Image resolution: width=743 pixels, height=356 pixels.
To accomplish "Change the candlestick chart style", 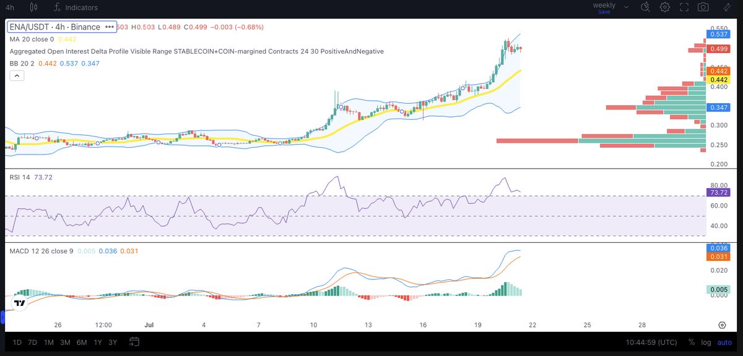I will coord(33,7).
